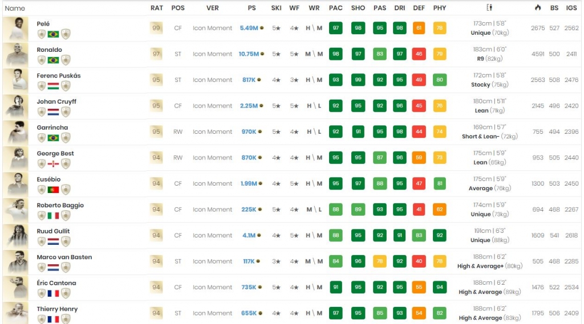
Task: Click the IGS column header
Action: (x=571, y=8)
